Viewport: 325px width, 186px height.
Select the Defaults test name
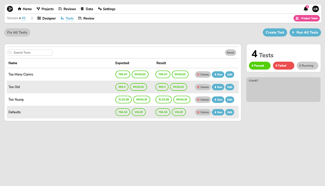(x=15, y=112)
